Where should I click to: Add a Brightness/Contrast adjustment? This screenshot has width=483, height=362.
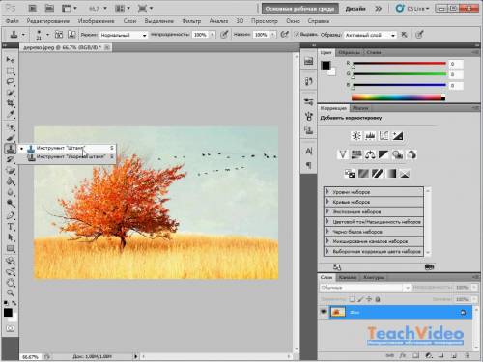tap(356, 136)
